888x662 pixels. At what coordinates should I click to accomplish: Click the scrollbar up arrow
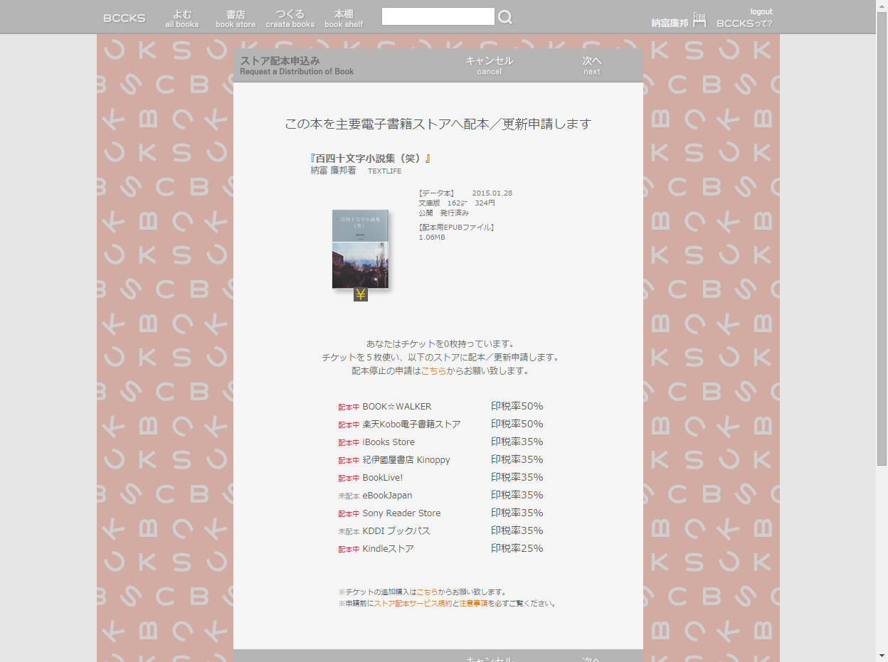[x=882, y=6]
